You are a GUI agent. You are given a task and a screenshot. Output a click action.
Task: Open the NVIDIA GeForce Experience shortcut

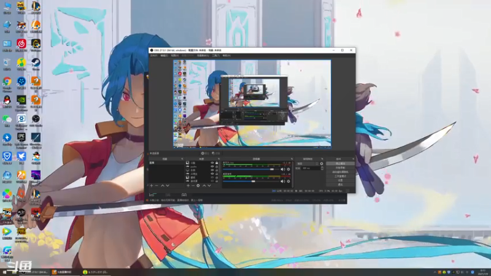tap(21, 101)
